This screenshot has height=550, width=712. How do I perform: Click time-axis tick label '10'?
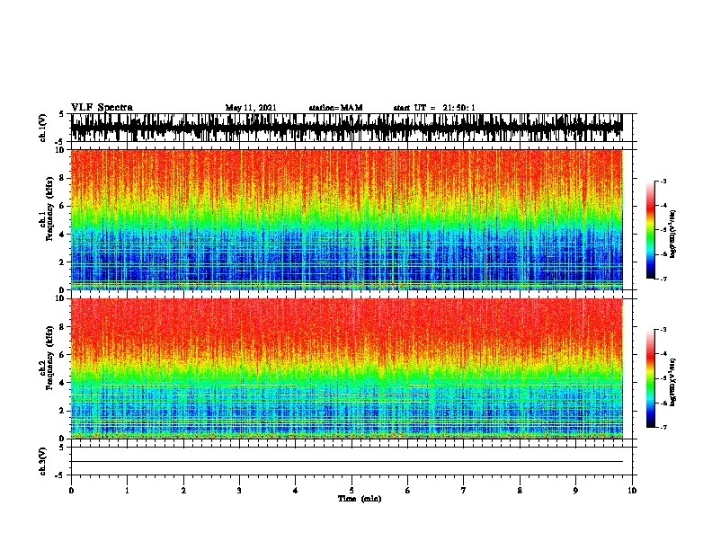pyautogui.click(x=632, y=491)
